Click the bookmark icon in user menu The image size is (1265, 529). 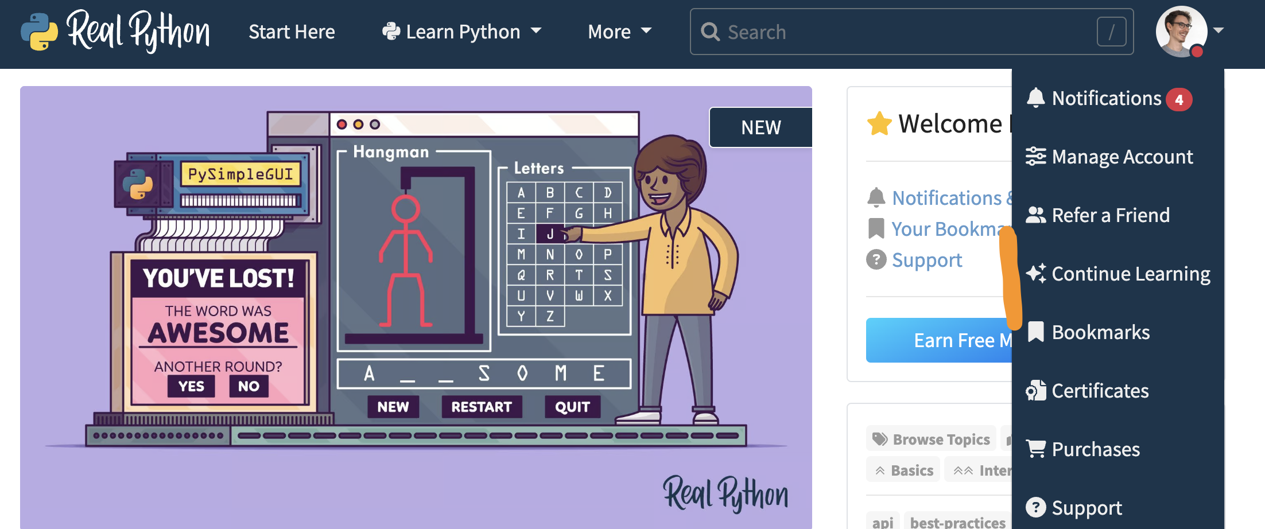click(x=1035, y=332)
